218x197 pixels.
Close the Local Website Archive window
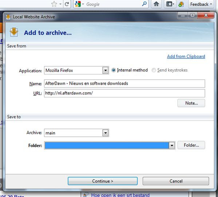point(206,15)
